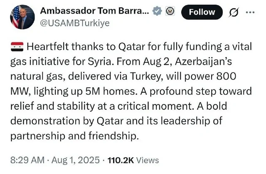Viewport: 266px width, 174px height.
Task: Click the display name Ambassador Tom Barra...
Action: (x=94, y=11)
